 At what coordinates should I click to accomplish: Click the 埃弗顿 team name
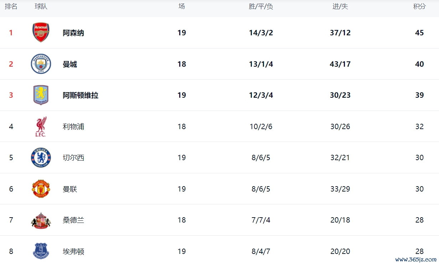click(73, 251)
